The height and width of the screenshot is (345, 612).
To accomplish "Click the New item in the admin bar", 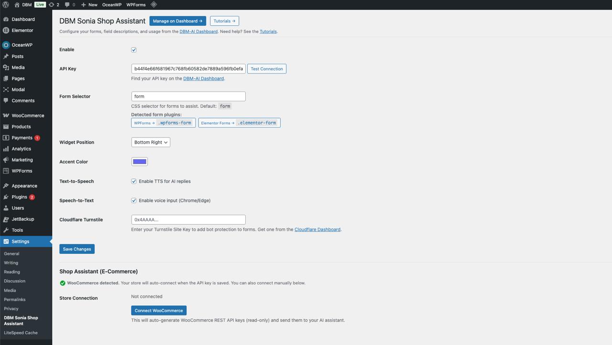I will point(89,5).
